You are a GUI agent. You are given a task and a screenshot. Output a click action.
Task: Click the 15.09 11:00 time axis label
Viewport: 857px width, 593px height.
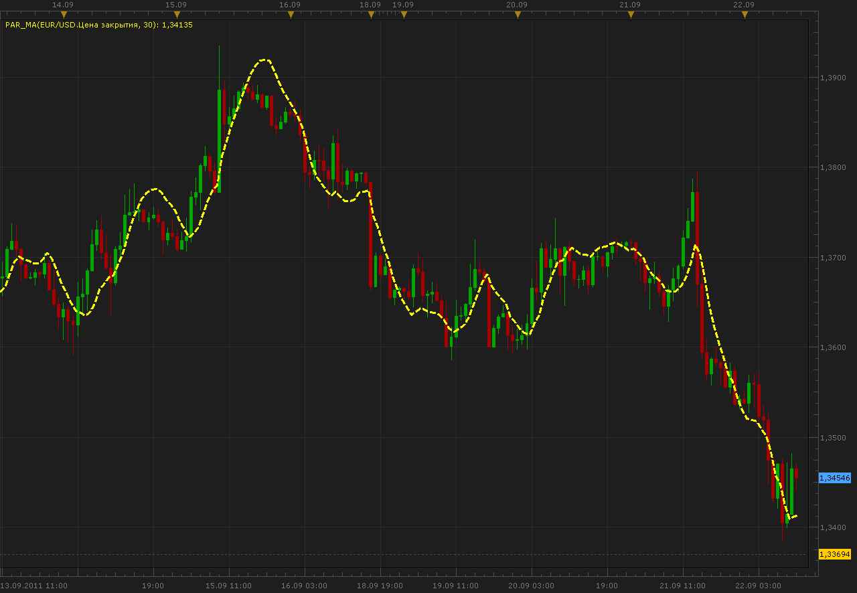tap(229, 586)
